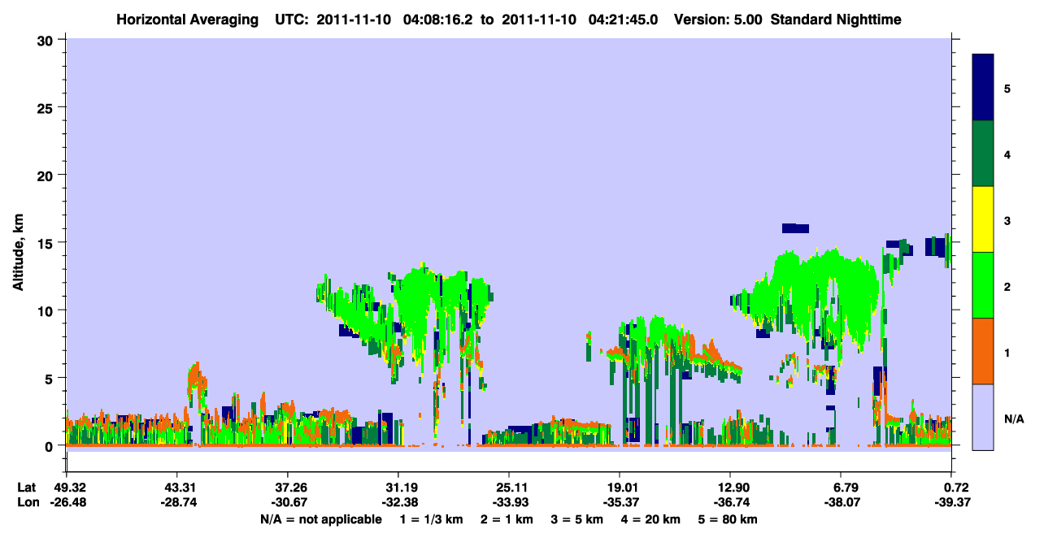Click the longitude value -28.74
Image resolution: width=1057 pixels, height=542 pixels.
point(177,502)
